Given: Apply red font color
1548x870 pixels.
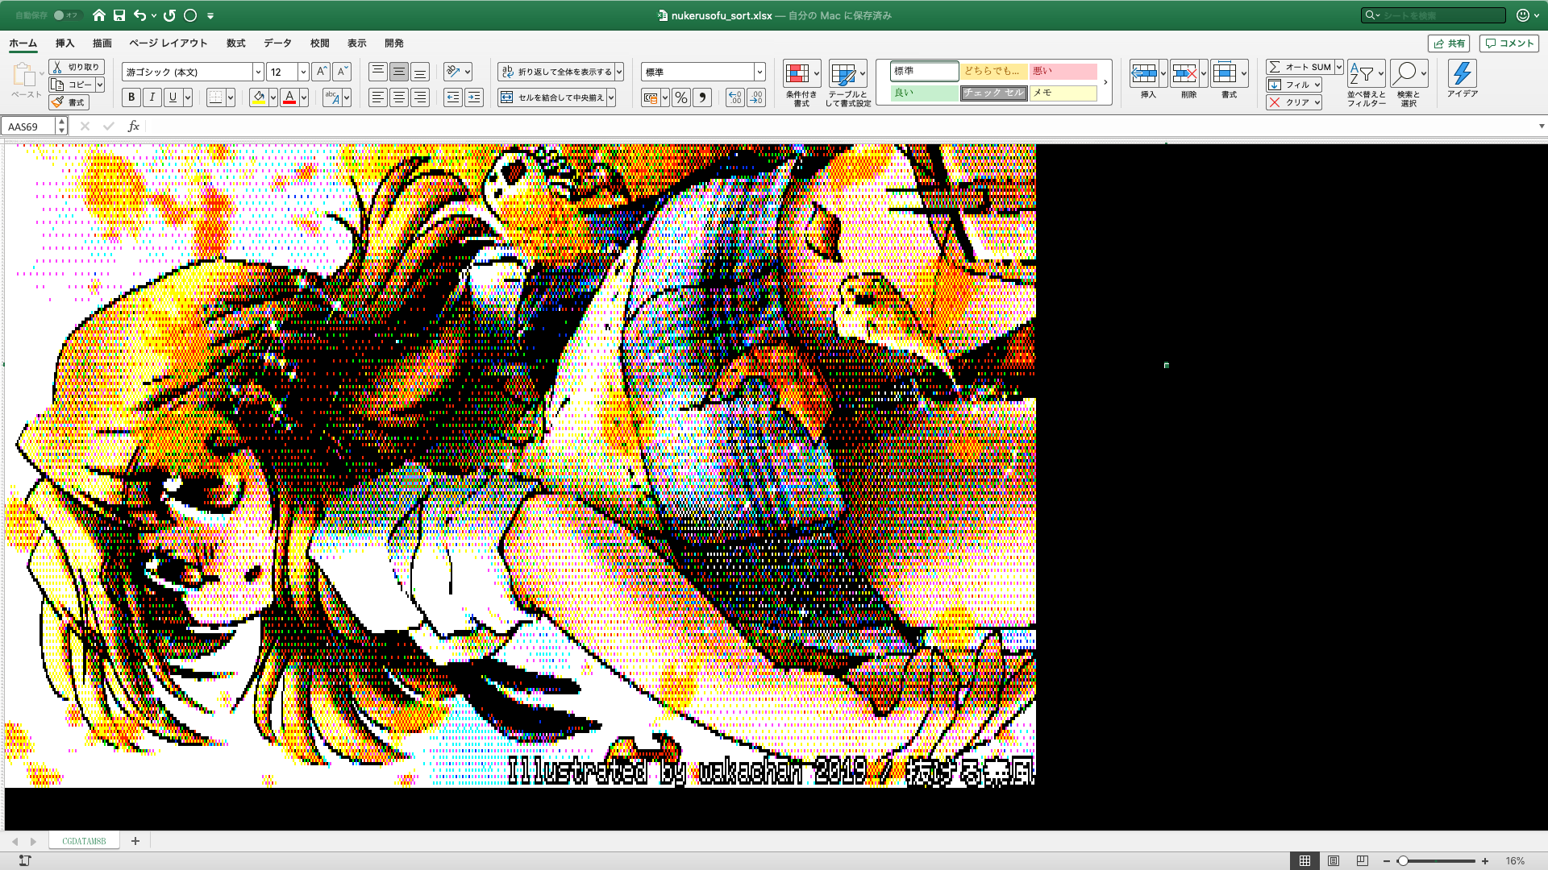Looking at the screenshot, I should [289, 97].
